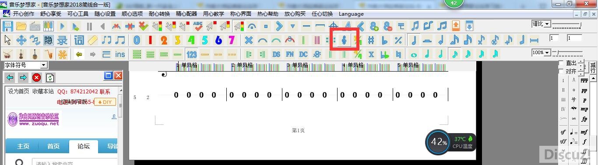
Task: Select the four-way move arrows tool
Action: [x=21, y=40]
